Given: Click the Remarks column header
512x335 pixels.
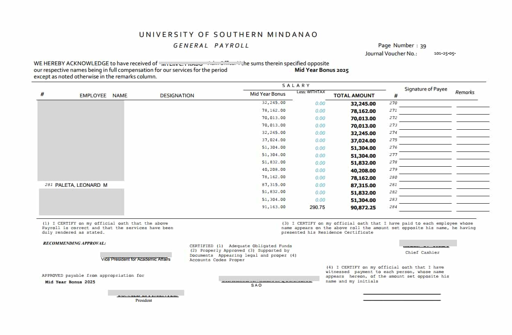Looking at the screenshot, I should (465, 92).
